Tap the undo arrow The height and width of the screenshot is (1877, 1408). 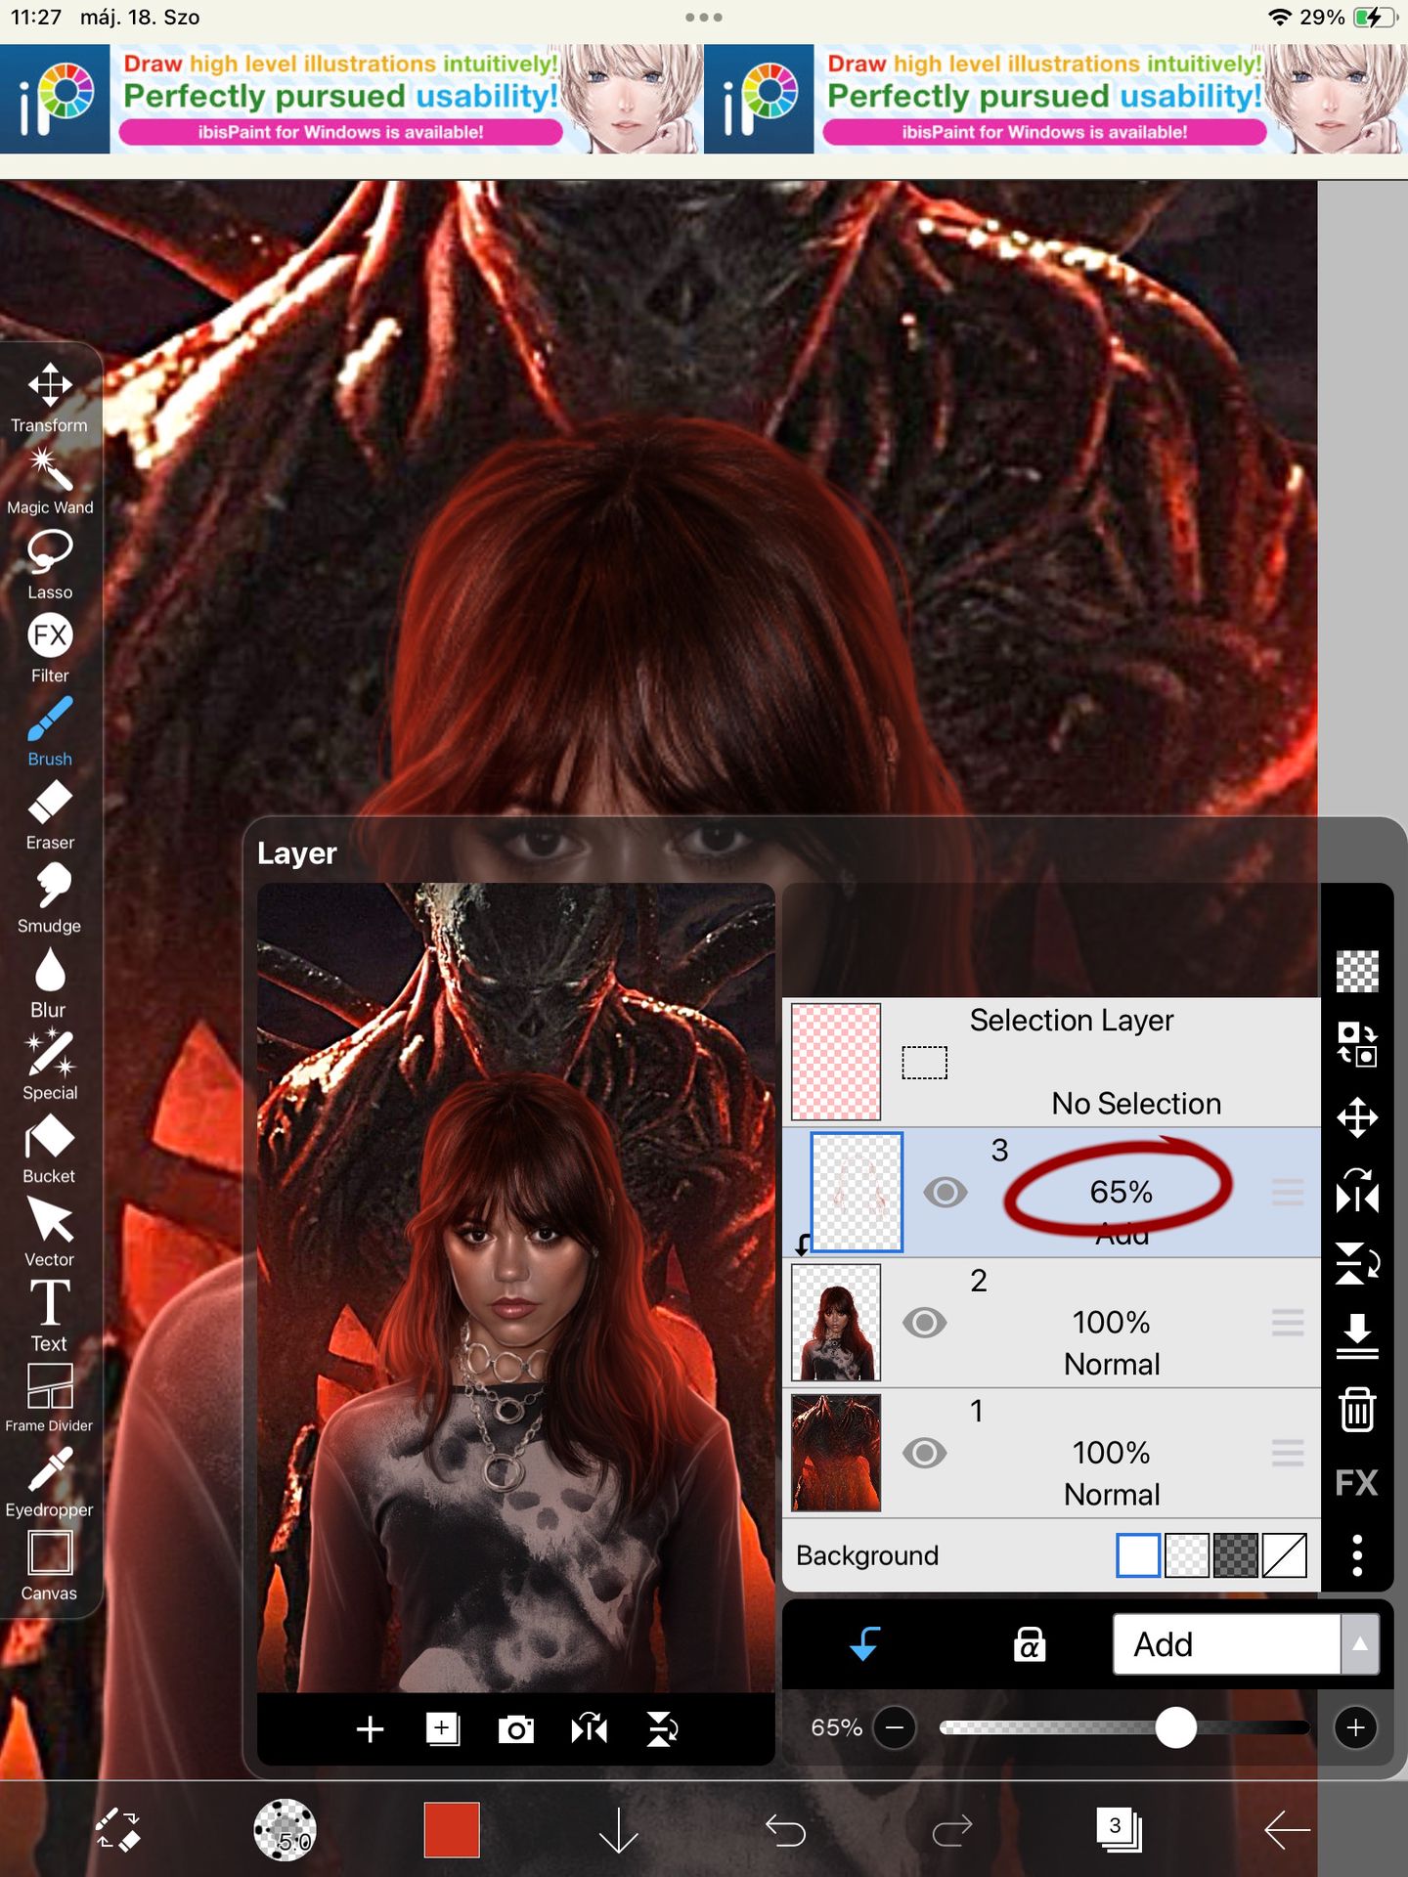pyautogui.click(x=785, y=1829)
